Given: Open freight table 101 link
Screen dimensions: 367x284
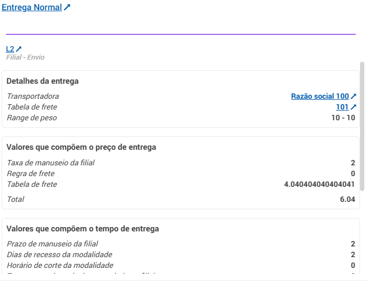Looking at the screenshot, I should (342, 107).
